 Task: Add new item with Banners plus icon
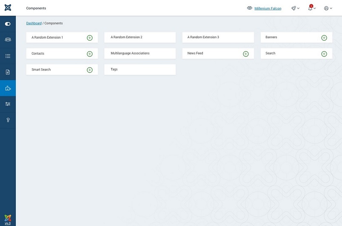click(x=324, y=38)
